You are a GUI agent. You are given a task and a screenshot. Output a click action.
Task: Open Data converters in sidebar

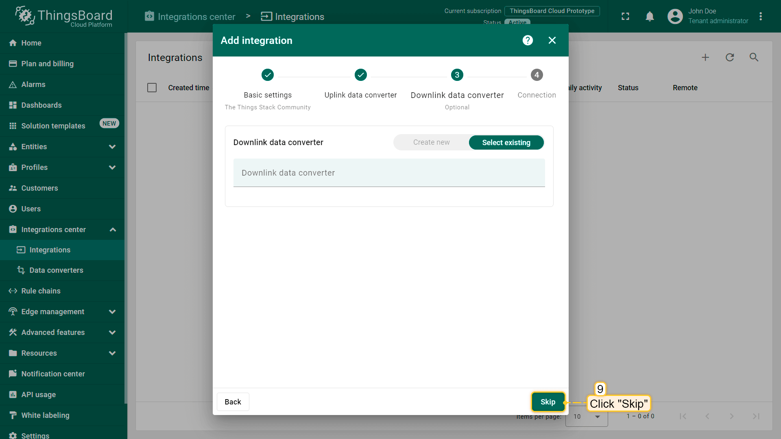[56, 270]
